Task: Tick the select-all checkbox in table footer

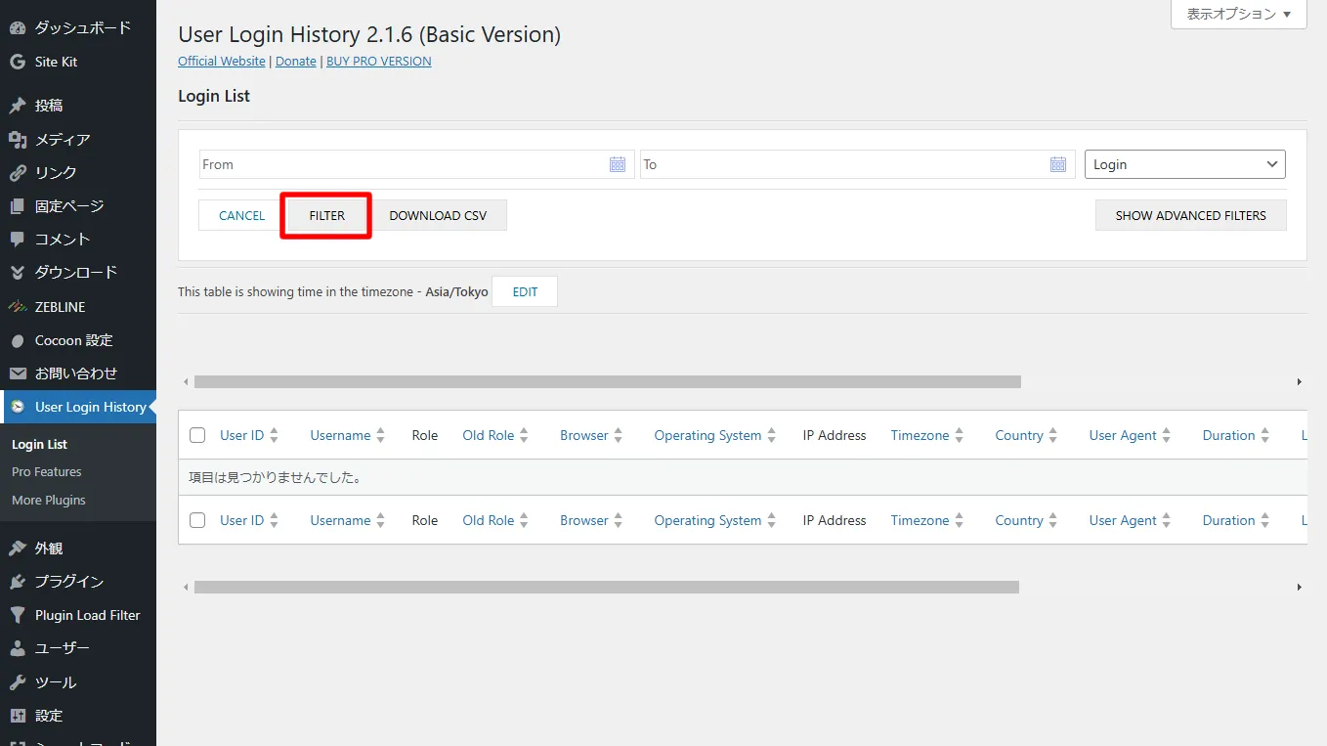Action: (x=197, y=520)
